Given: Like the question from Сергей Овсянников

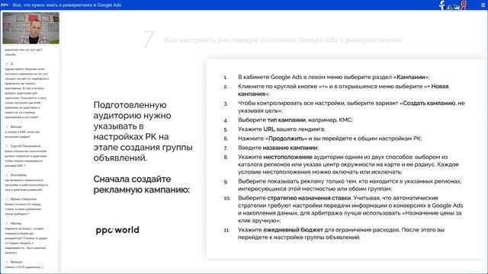Looking at the screenshot, I should point(7,146).
